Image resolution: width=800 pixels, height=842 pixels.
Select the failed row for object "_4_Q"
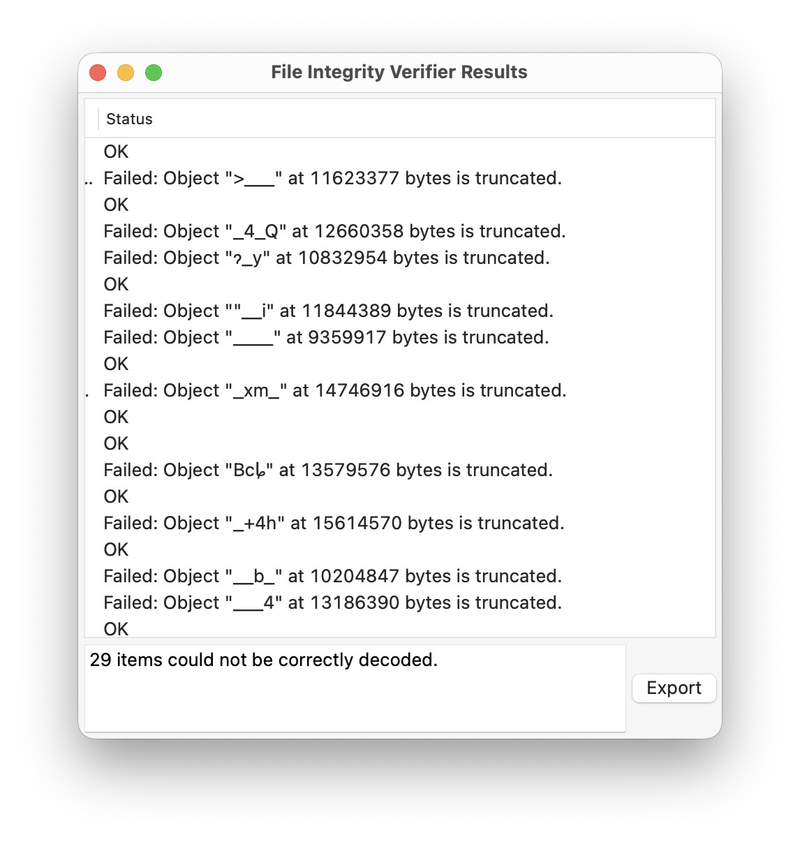click(399, 232)
